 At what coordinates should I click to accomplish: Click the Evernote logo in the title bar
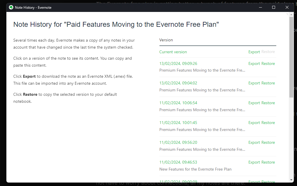(x=11, y=7)
